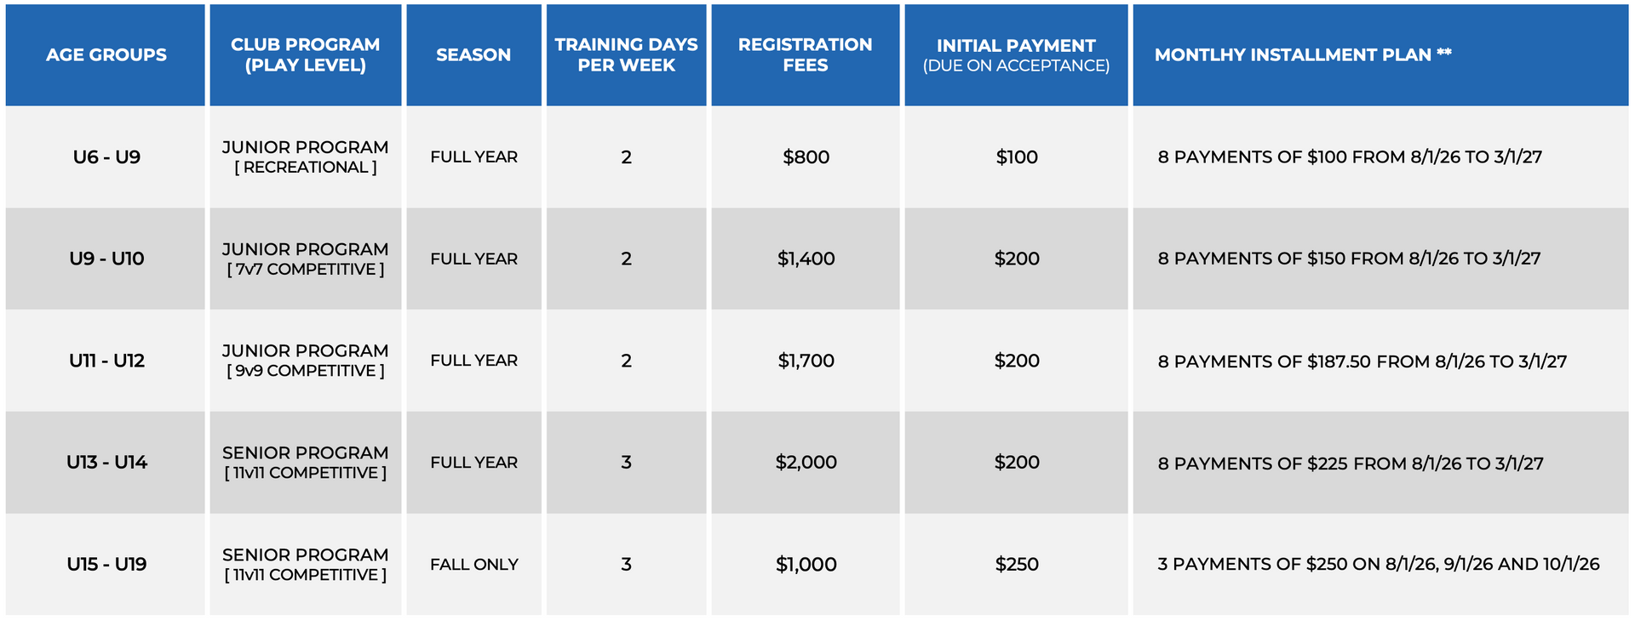Click the 8 payments of $187.50 cell

(1380, 361)
